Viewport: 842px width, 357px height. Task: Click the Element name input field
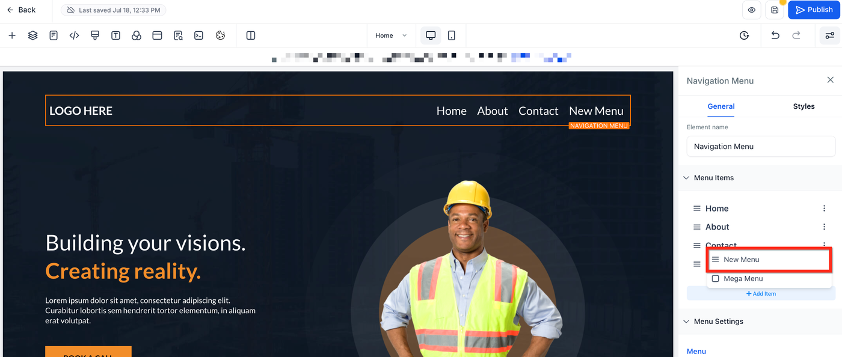click(x=761, y=147)
